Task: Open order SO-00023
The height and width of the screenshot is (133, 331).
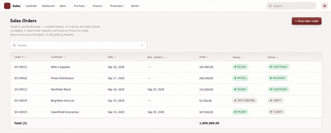Action: pos(21,89)
